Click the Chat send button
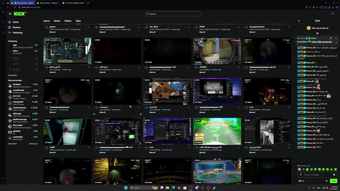 point(334,181)
